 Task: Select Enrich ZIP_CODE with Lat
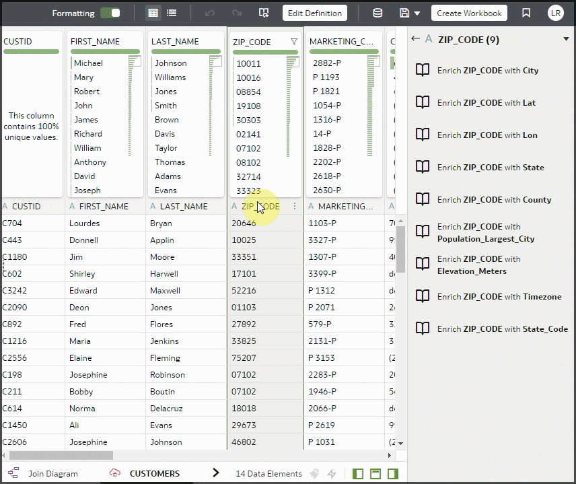click(x=486, y=103)
